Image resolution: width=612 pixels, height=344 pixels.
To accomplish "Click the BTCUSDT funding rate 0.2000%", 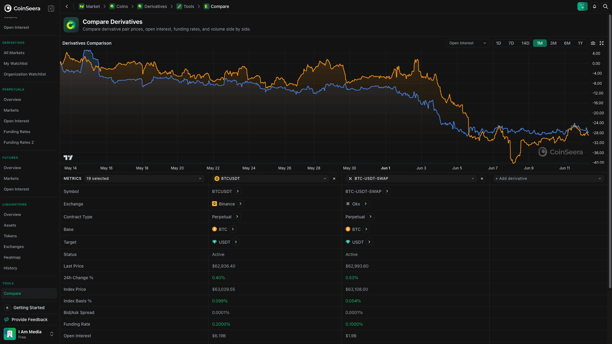I will point(221,324).
